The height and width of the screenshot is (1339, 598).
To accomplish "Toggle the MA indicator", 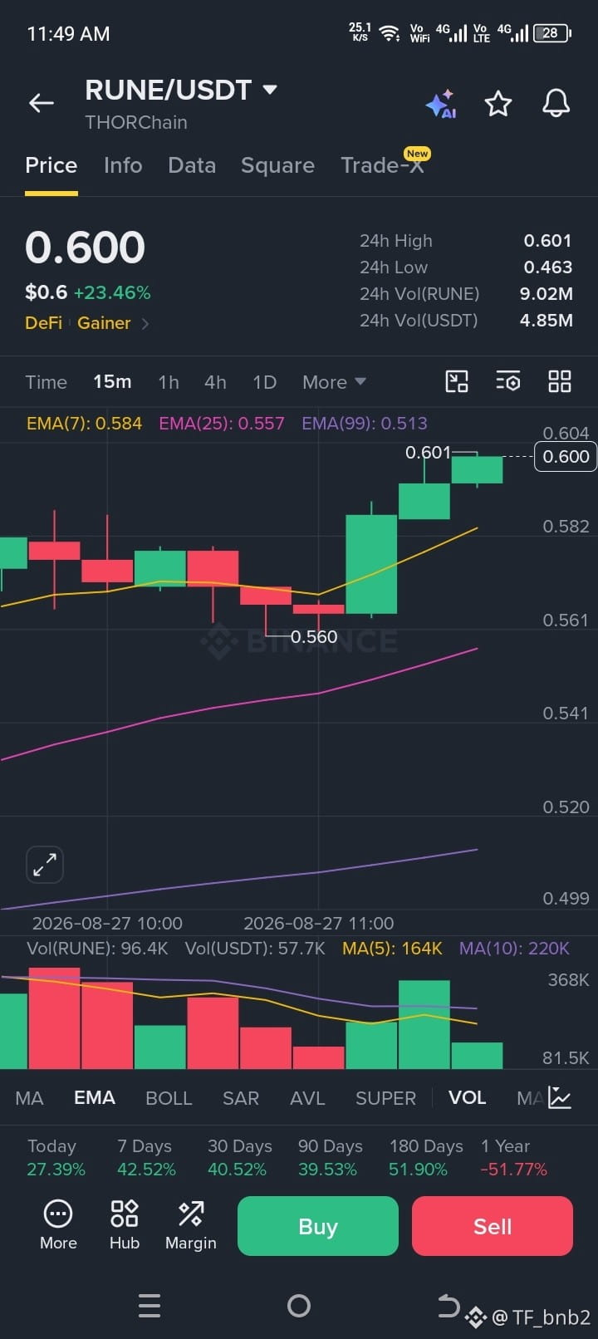I will point(29,1098).
